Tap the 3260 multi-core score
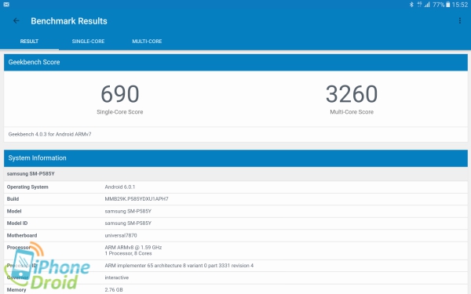 tap(352, 94)
